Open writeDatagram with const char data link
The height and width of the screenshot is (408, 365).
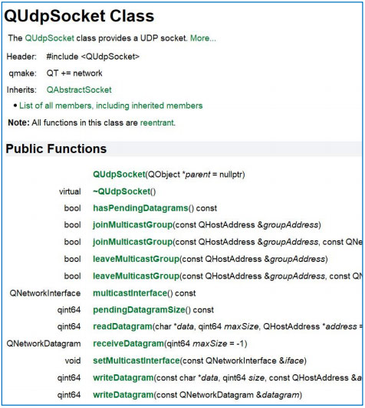(x=123, y=378)
